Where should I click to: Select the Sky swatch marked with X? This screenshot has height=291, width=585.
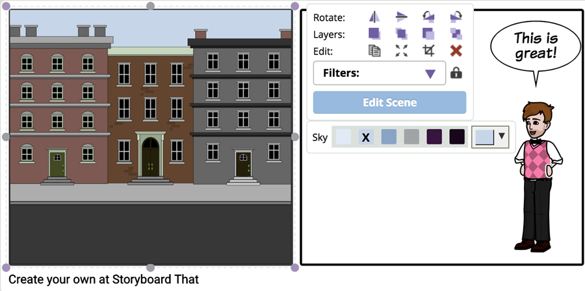(366, 137)
